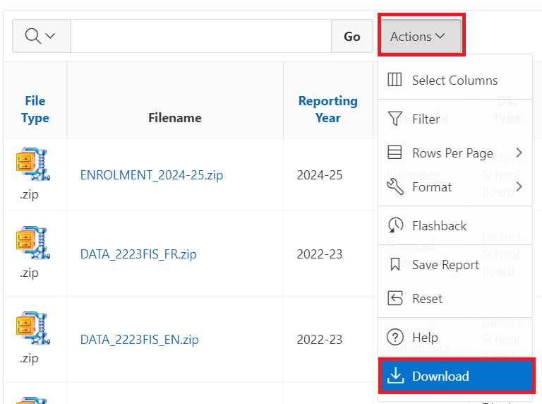Click the Save Report bookmark icon
This screenshot has height=404, width=542.
pyautogui.click(x=395, y=265)
